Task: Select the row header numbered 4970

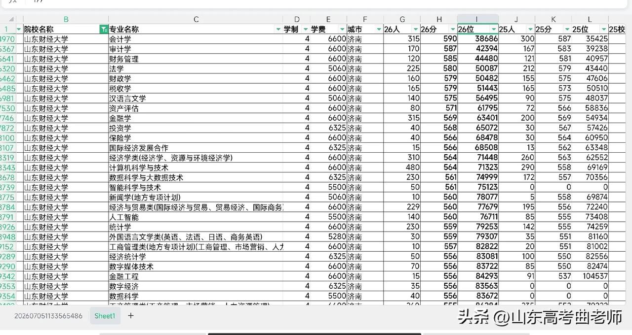Action: click(x=8, y=39)
